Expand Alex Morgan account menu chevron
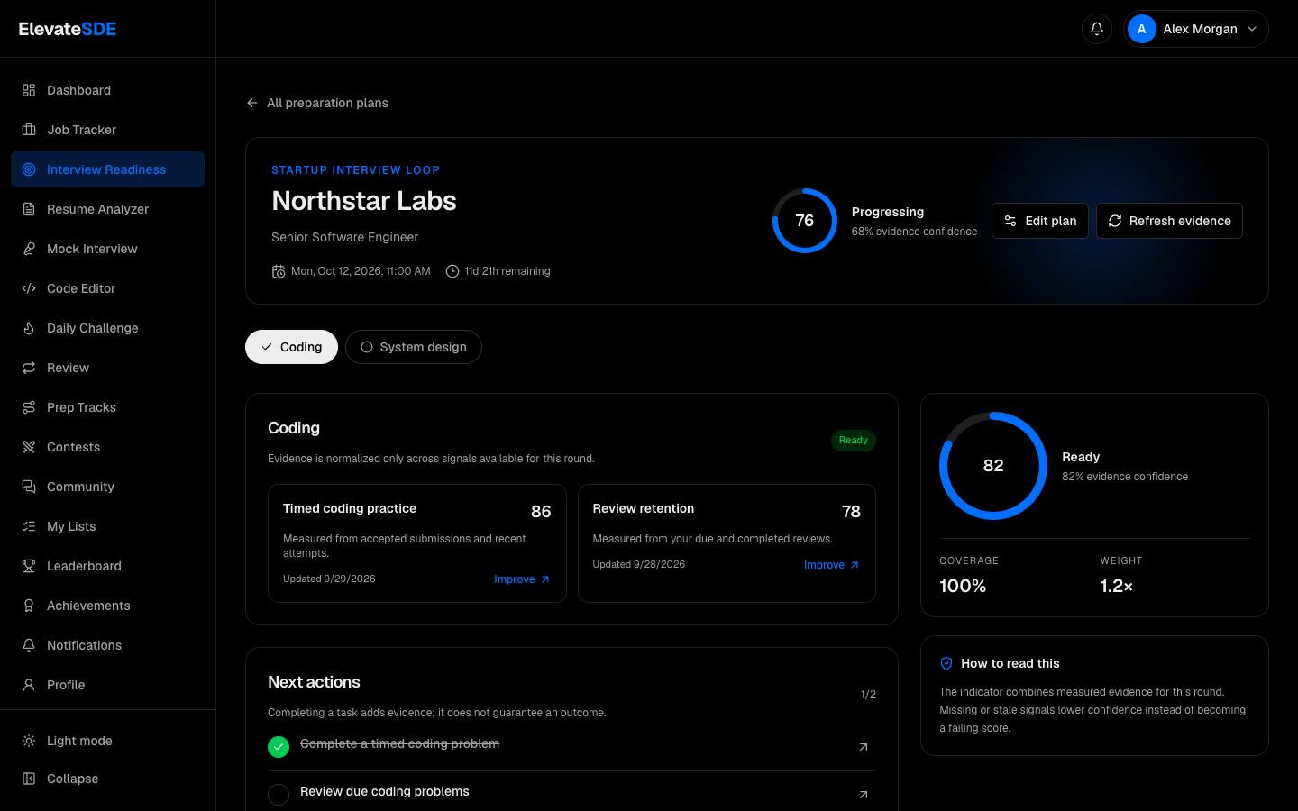Image resolution: width=1298 pixels, height=811 pixels. coord(1252,29)
